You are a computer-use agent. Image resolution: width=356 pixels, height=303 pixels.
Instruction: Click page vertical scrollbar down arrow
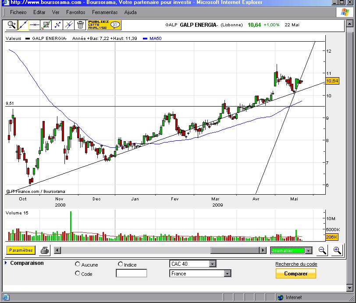point(350,288)
